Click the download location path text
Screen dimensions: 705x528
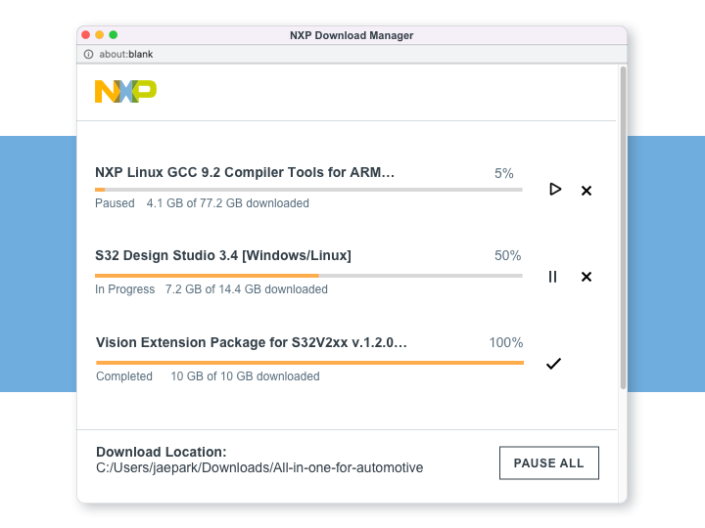coord(259,468)
